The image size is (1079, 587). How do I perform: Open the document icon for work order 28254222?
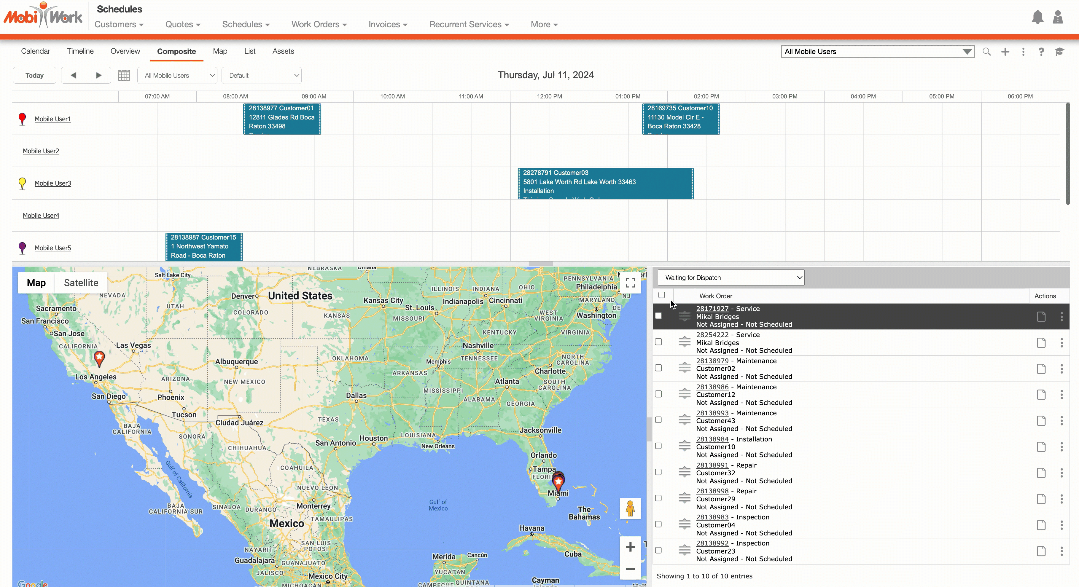(x=1041, y=342)
